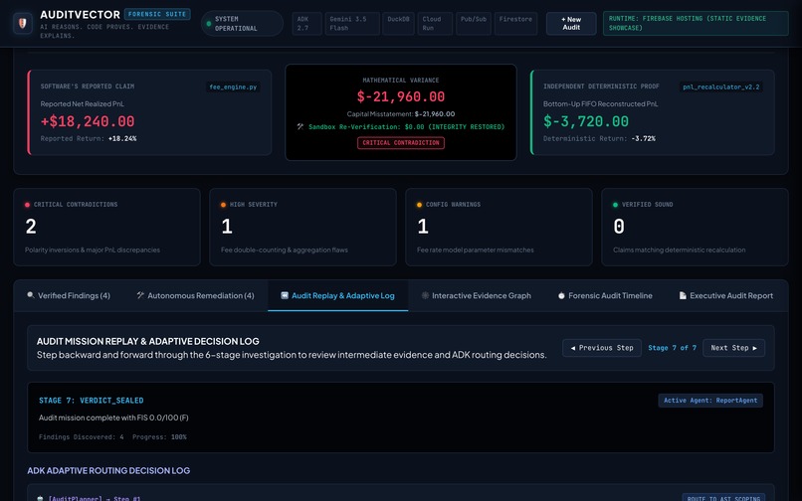The width and height of the screenshot is (802, 501).
Task: Click the Sandbox Re-Verification integrity restored line
Action: [400, 127]
